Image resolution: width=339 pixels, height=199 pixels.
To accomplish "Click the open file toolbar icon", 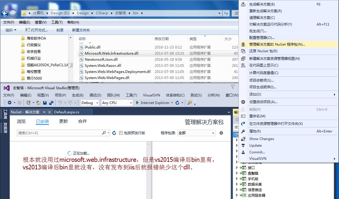I will pyautogui.click(x=38, y=103).
